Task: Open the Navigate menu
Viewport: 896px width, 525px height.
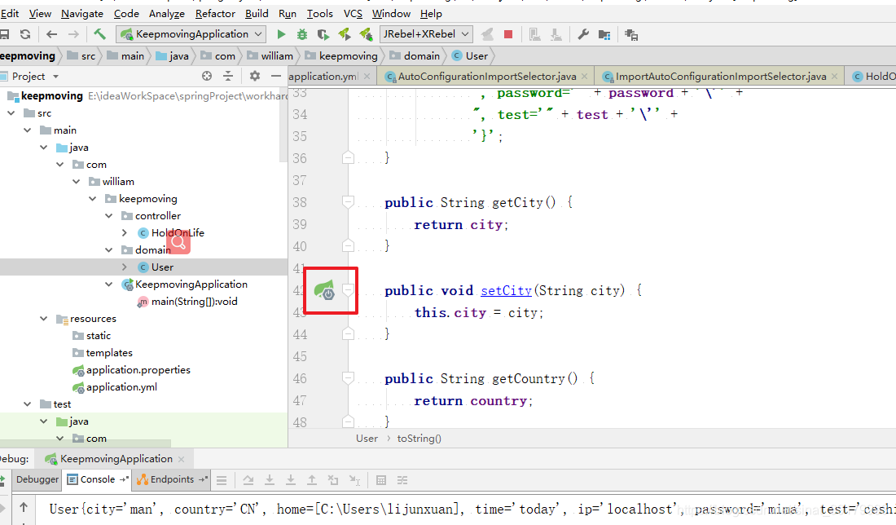Action: (82, 14)
